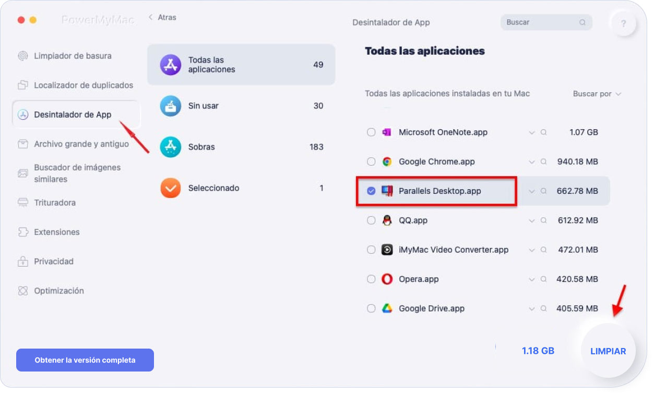Click magnifier icon in Google Chrome row
The image size is (654, 396).
pyautogui.click(x=543, y=162)
